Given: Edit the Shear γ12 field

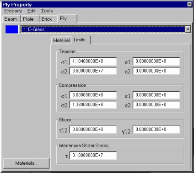Looking at the screenshot, I should pyautogui.click(x=156, y=129).
